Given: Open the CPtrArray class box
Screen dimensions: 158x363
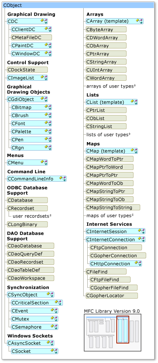Looking at the screenshot, I should click(106, 53).
